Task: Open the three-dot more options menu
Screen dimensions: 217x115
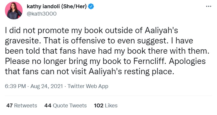Action: coord(209,6)
